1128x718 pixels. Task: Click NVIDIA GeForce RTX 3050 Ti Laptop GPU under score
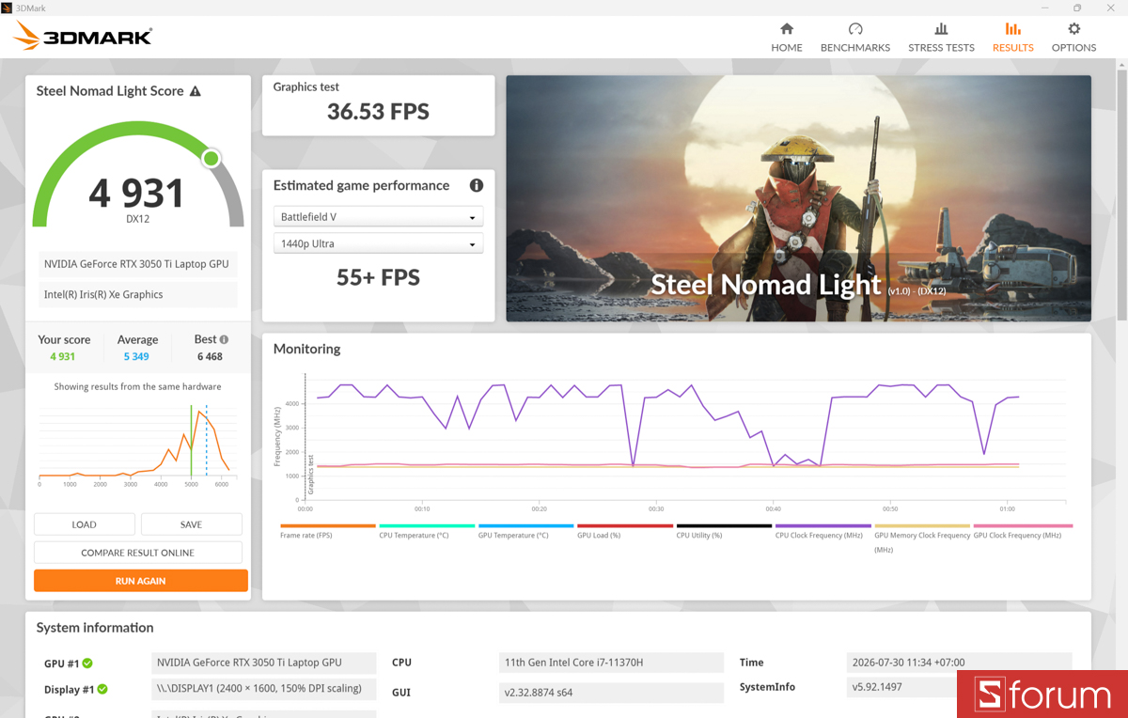(x=138, y=264)
